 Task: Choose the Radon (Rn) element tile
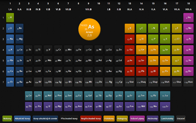point(189,71)
